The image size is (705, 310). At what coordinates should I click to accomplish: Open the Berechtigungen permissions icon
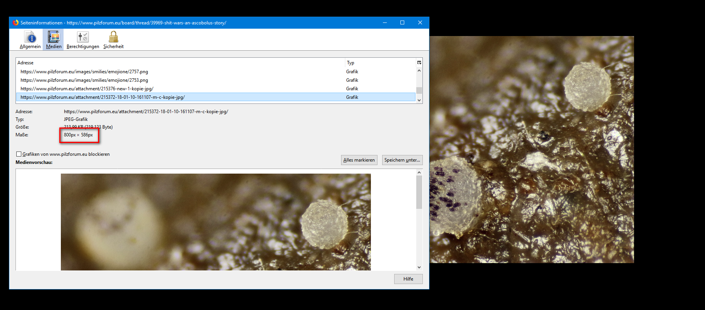(x=83, y=37)
